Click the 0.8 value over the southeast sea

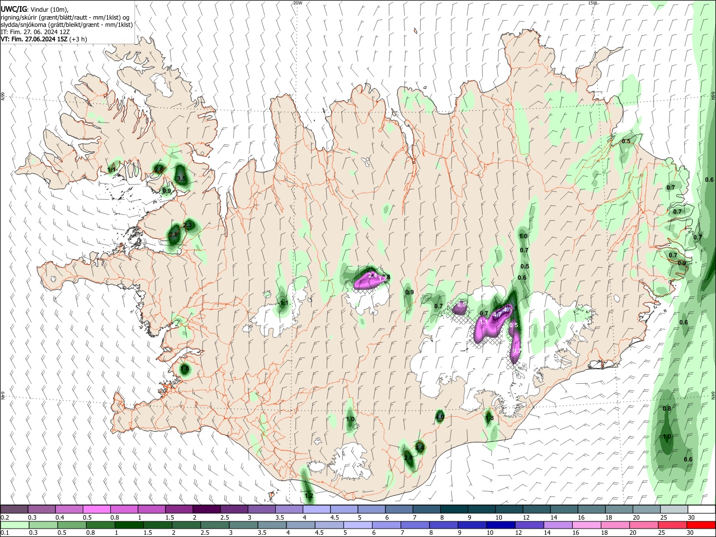(667, 409)
